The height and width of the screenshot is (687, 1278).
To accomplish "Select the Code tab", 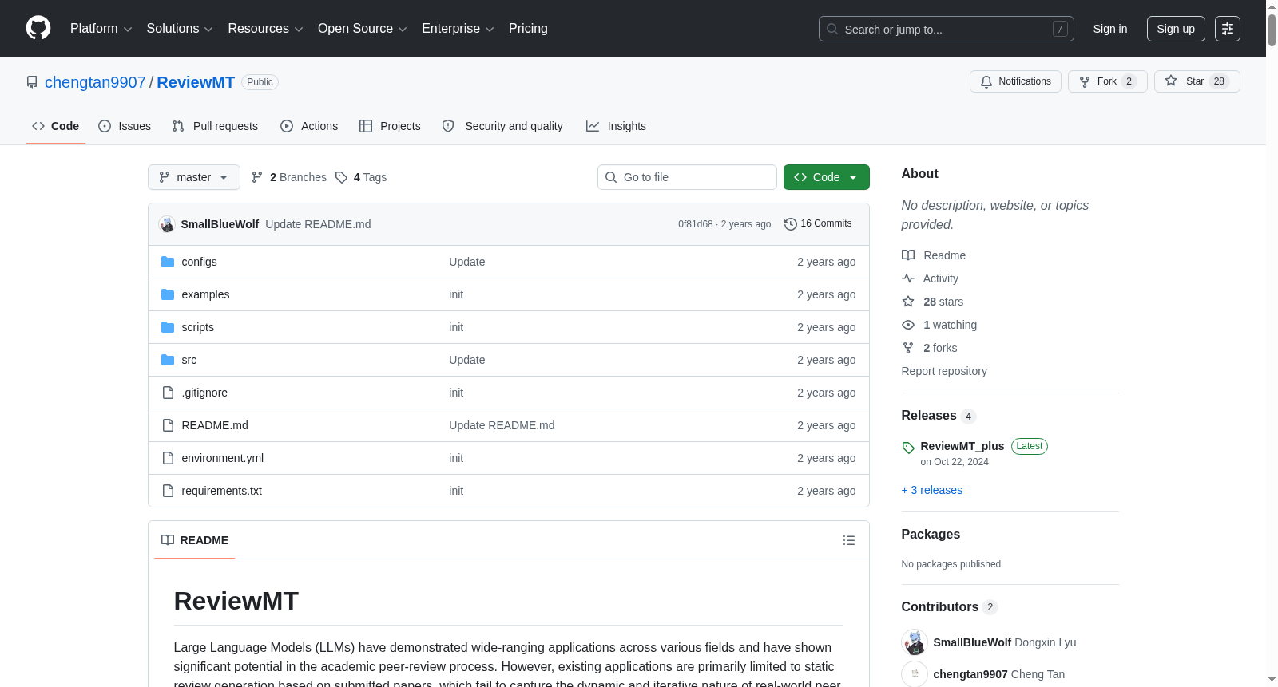I will (x=56, y=126).
